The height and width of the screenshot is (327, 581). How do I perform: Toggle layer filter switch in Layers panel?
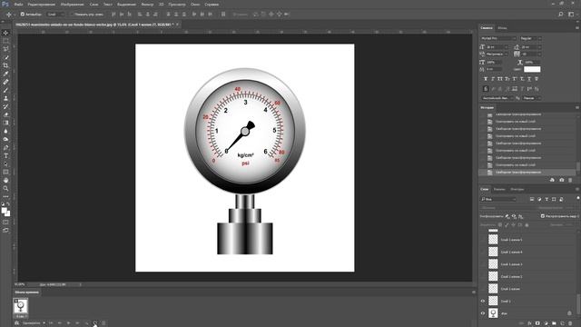tap(578, 198)
